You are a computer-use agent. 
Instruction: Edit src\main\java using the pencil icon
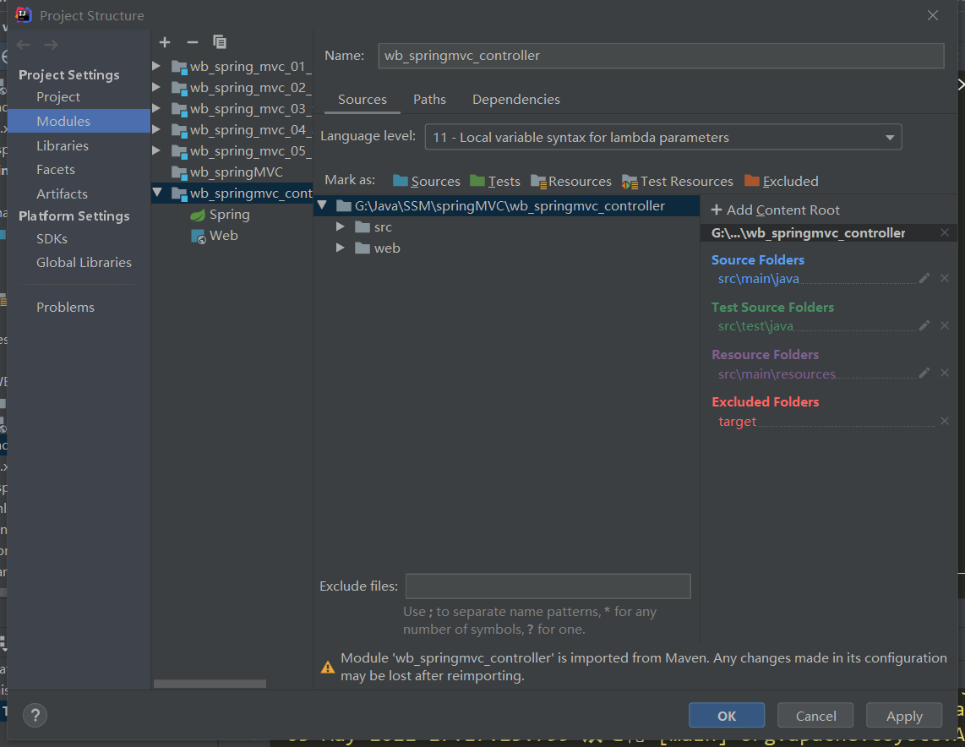point(925,278)
